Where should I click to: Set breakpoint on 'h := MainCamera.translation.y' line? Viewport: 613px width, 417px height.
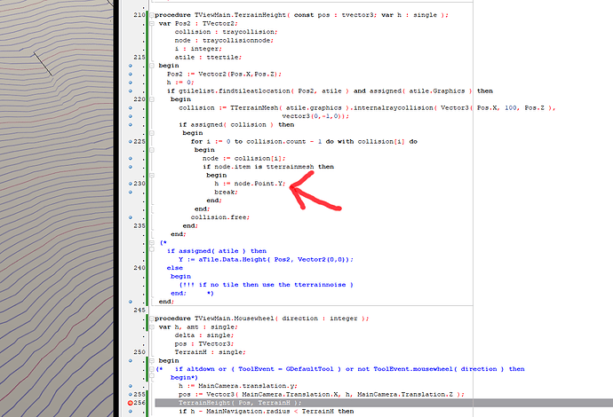[x=131, y=386]
